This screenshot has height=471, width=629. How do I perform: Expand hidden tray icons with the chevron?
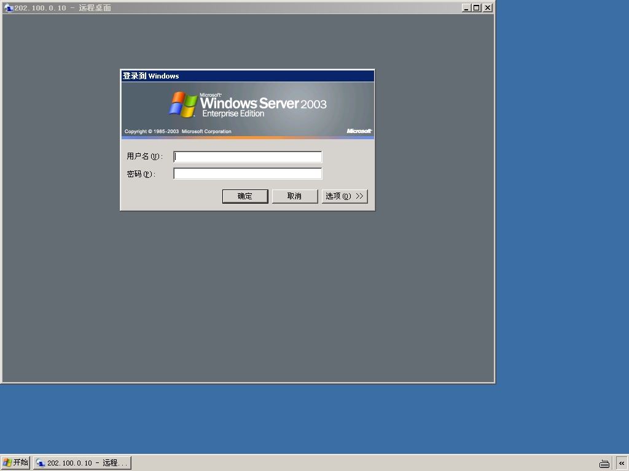(x=622, y=464)
